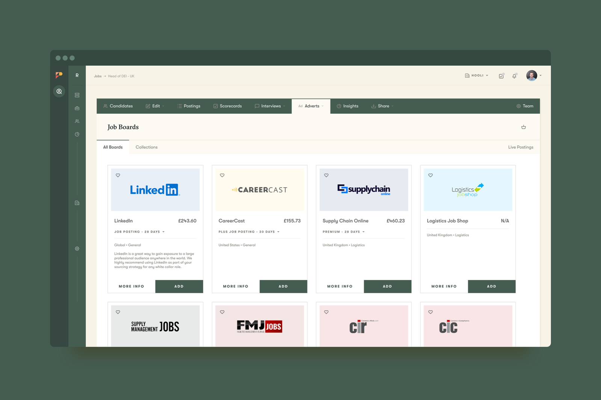The image size is (601, 400).
Task: Favorite the Supply Chain Online board
Action: pos(326,175)
